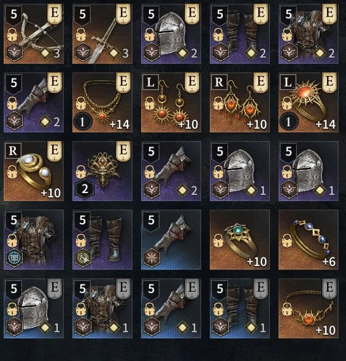Viewport: 346px width, 361px height.
Task: Click the lock icon on the crossbow
Action: 12,35
